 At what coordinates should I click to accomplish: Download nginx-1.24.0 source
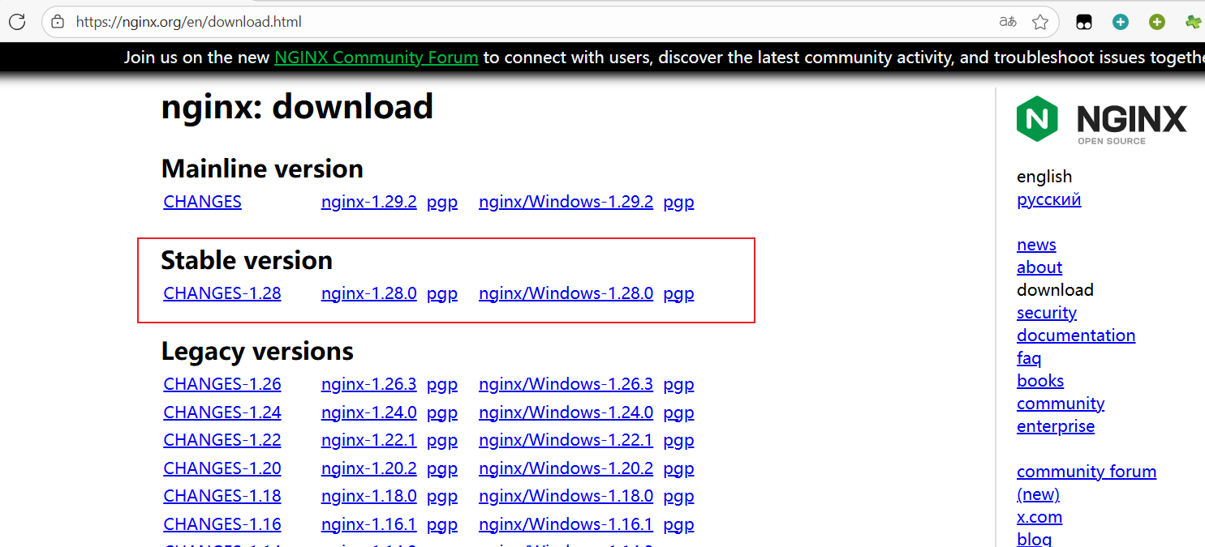coord(368,412)
